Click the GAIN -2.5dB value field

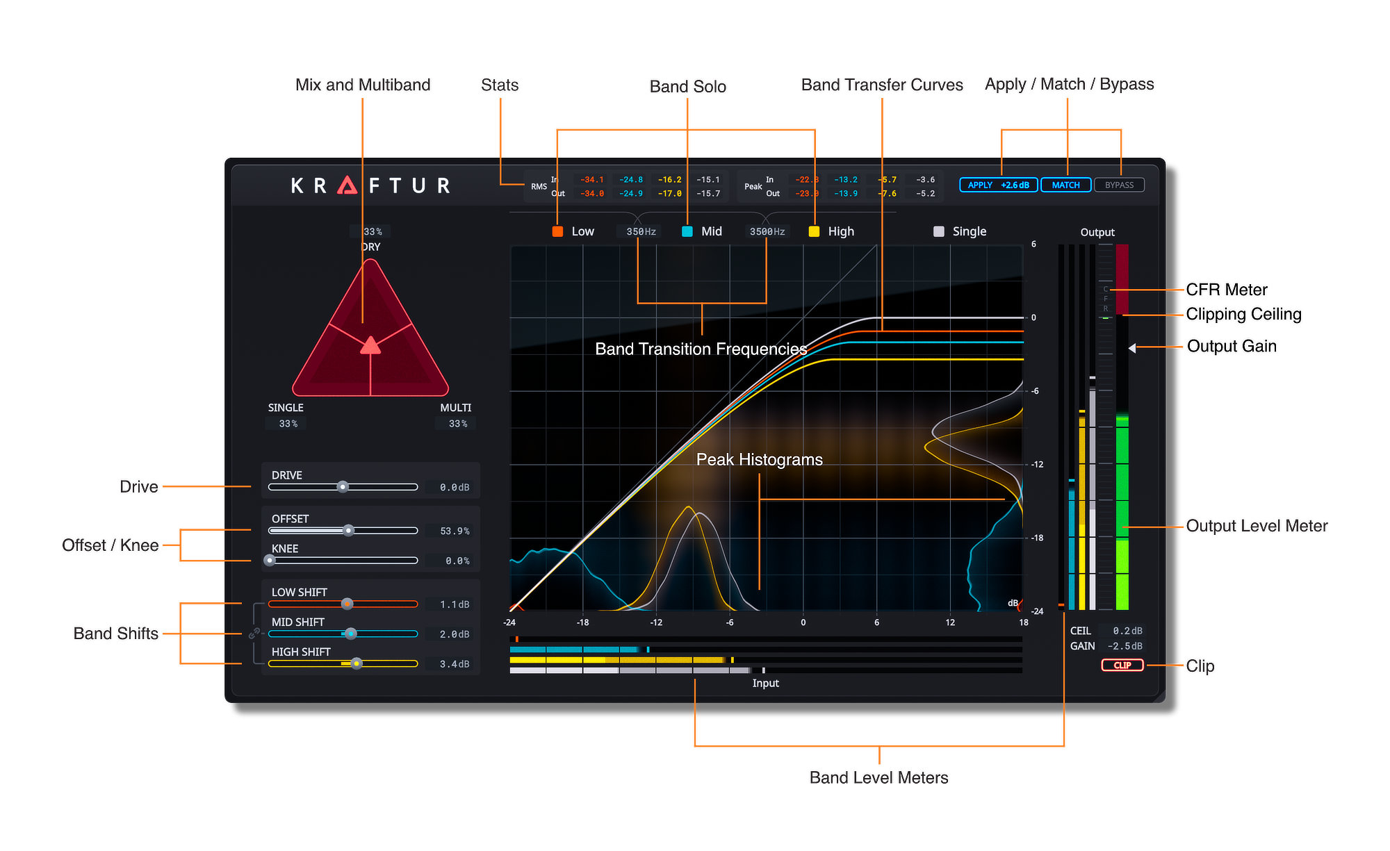point(1125,646)
